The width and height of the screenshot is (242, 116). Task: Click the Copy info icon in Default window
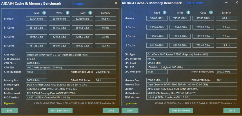click(90, 13)
